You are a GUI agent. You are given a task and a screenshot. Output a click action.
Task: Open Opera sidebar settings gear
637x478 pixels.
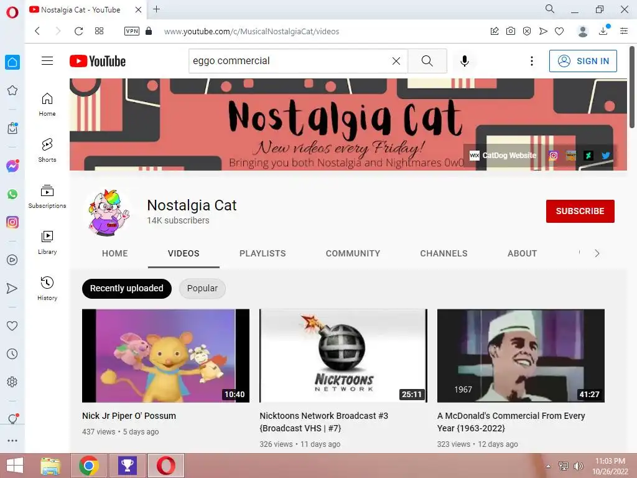pyautogui.click(x=12, y=382)
